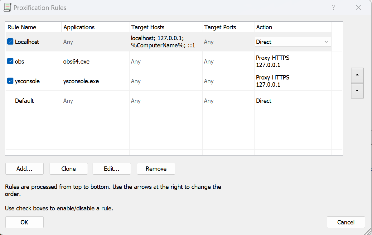Image resolution: width=372 pixels, height=235 pixels.
Task: Click the Rule Name column header
Action: (x=22, y=27)
